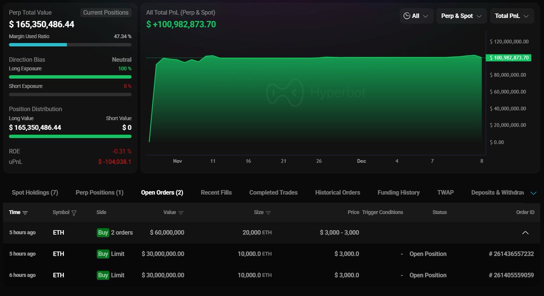
Task: Open the Funding History tab
Action: pos(398,192)
